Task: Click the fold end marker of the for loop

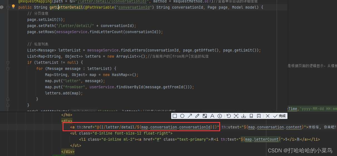Action: coord(8,99)
